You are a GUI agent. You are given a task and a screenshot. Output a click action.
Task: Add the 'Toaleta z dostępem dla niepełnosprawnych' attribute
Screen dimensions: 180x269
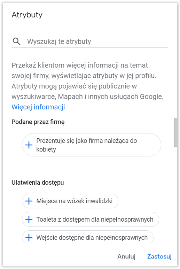(x=91, y=220)
